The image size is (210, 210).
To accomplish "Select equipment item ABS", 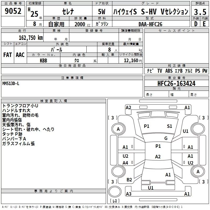I will coord(169,71).
